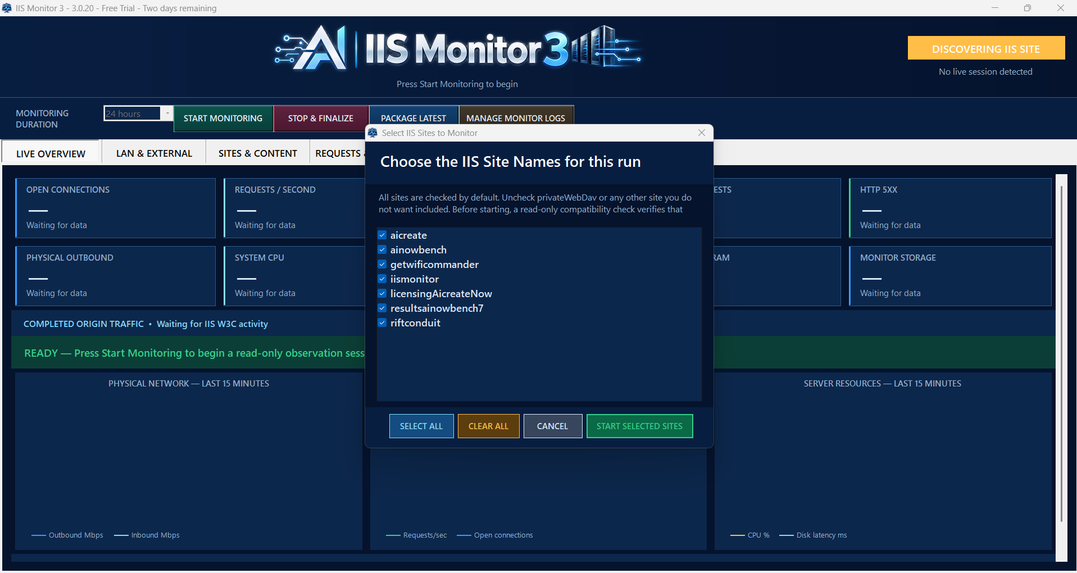1077x573 pixels.
Task: Switch to the LAN & EXTERNAL tab
Action: (x=154, y=153)
